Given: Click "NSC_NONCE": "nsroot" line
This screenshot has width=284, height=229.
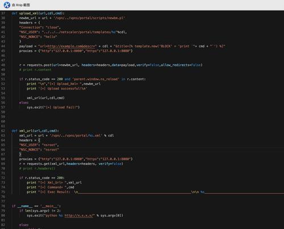Looking at the screenshot, I should (x=39, y=150).
